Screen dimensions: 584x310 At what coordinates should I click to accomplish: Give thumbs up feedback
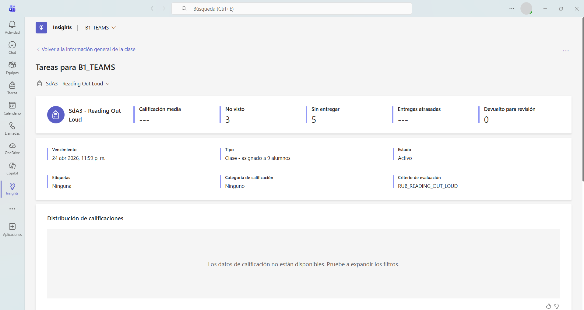click(x=548, y=306)
